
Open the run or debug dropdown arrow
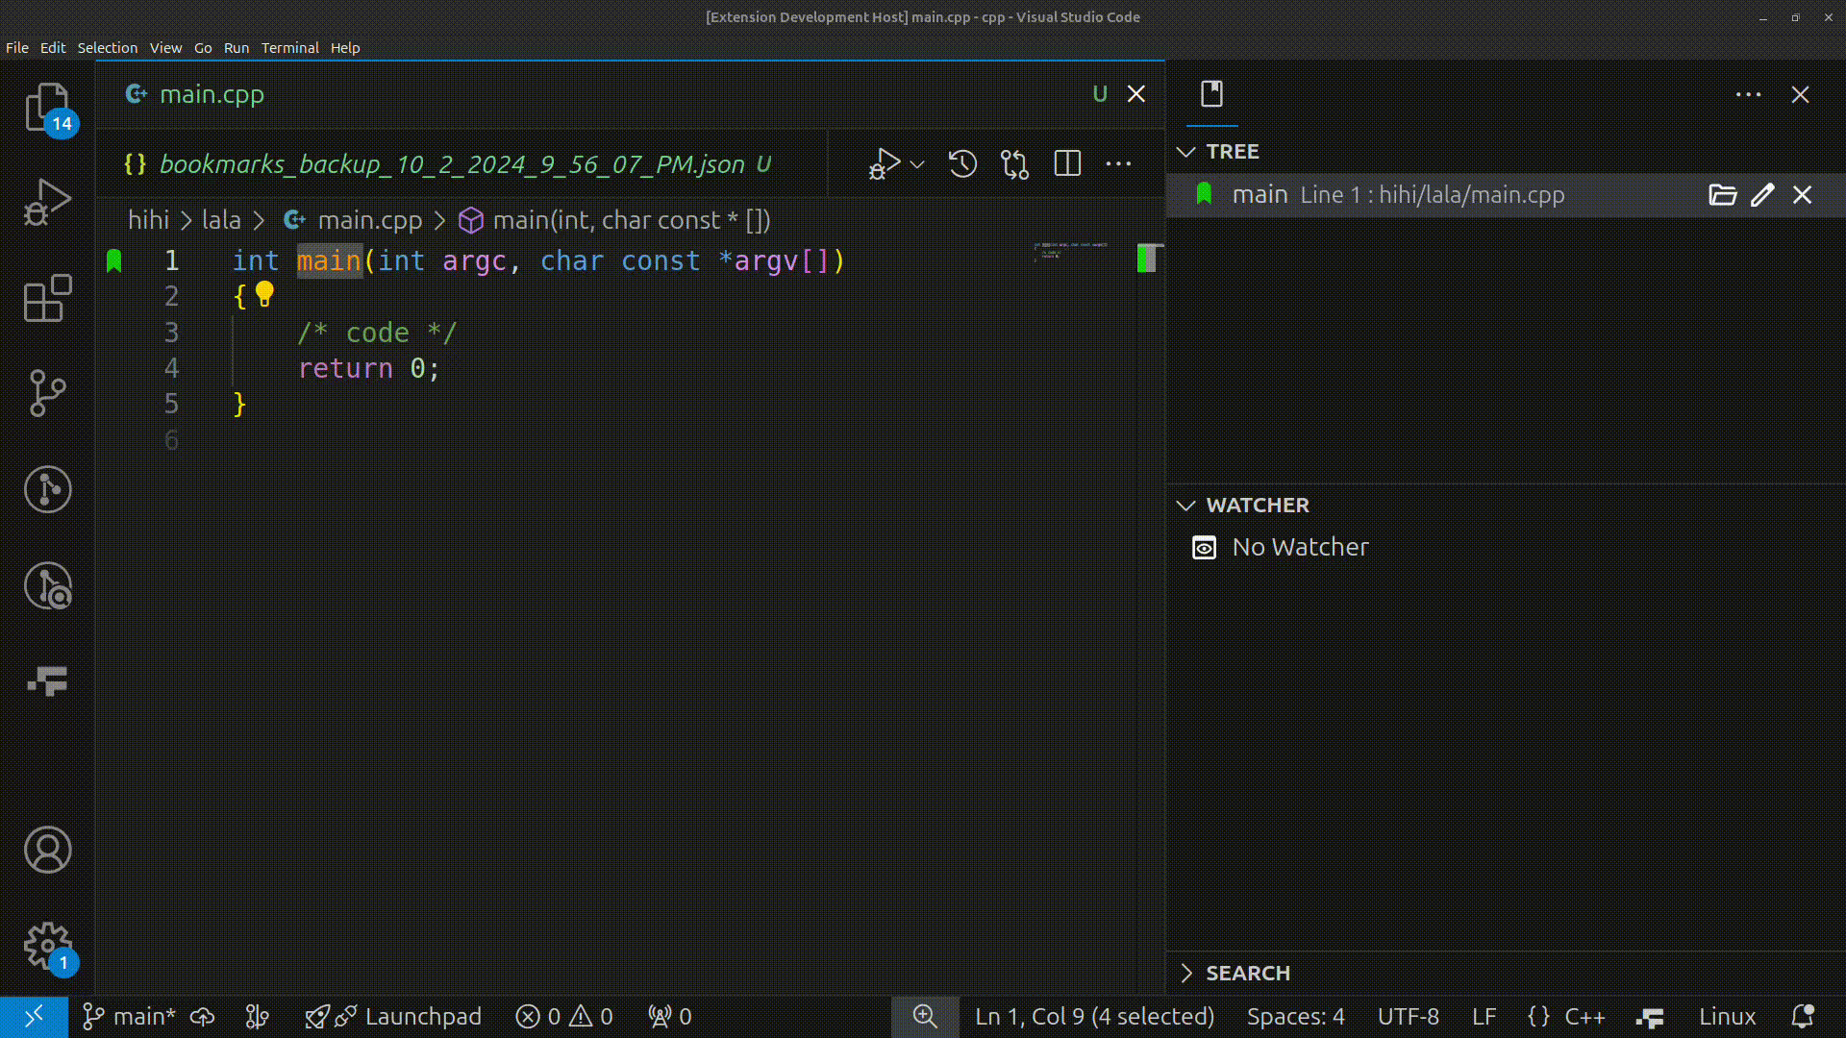click(917, 164)
